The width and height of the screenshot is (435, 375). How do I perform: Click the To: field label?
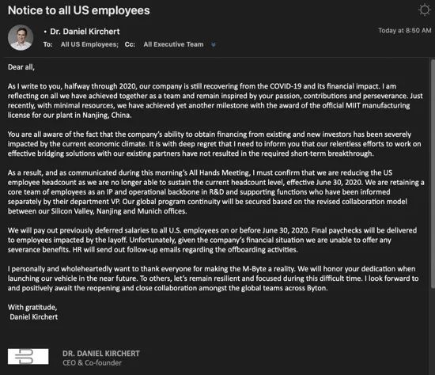pyautogui.click(x=47, y=44)
